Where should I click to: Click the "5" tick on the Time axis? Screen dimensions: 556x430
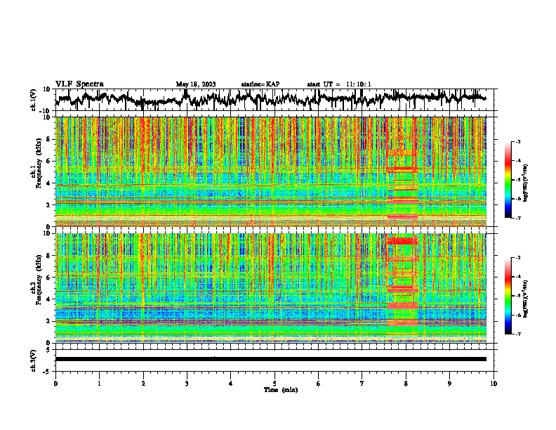(274, 384)
